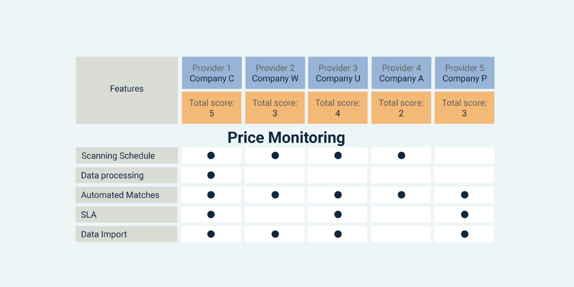Click the Data Import dot for Provider 5
The width and height of the screenshot is (574, 287).
[x=464, y=234]
